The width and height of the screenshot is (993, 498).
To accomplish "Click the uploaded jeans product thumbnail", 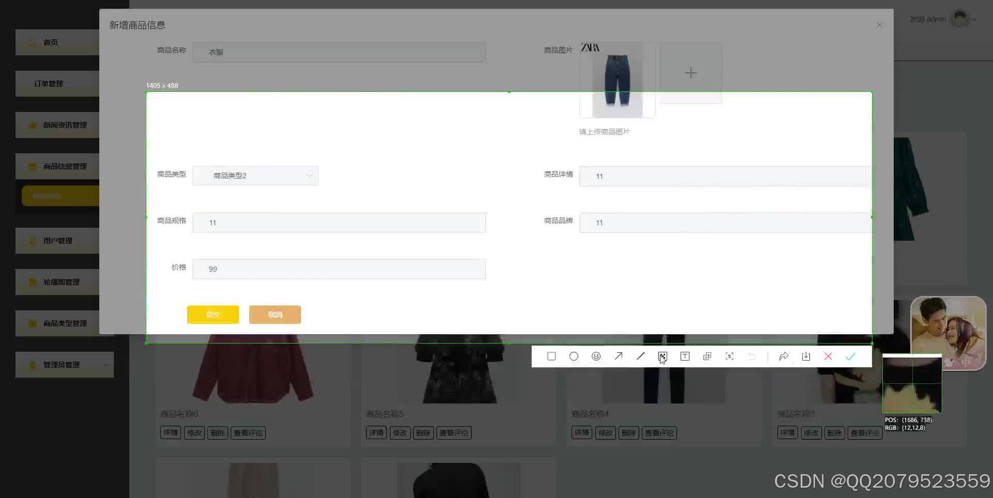I will point(617,80).
